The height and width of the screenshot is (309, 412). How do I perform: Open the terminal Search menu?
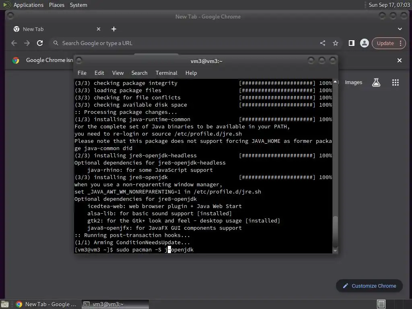139,73
